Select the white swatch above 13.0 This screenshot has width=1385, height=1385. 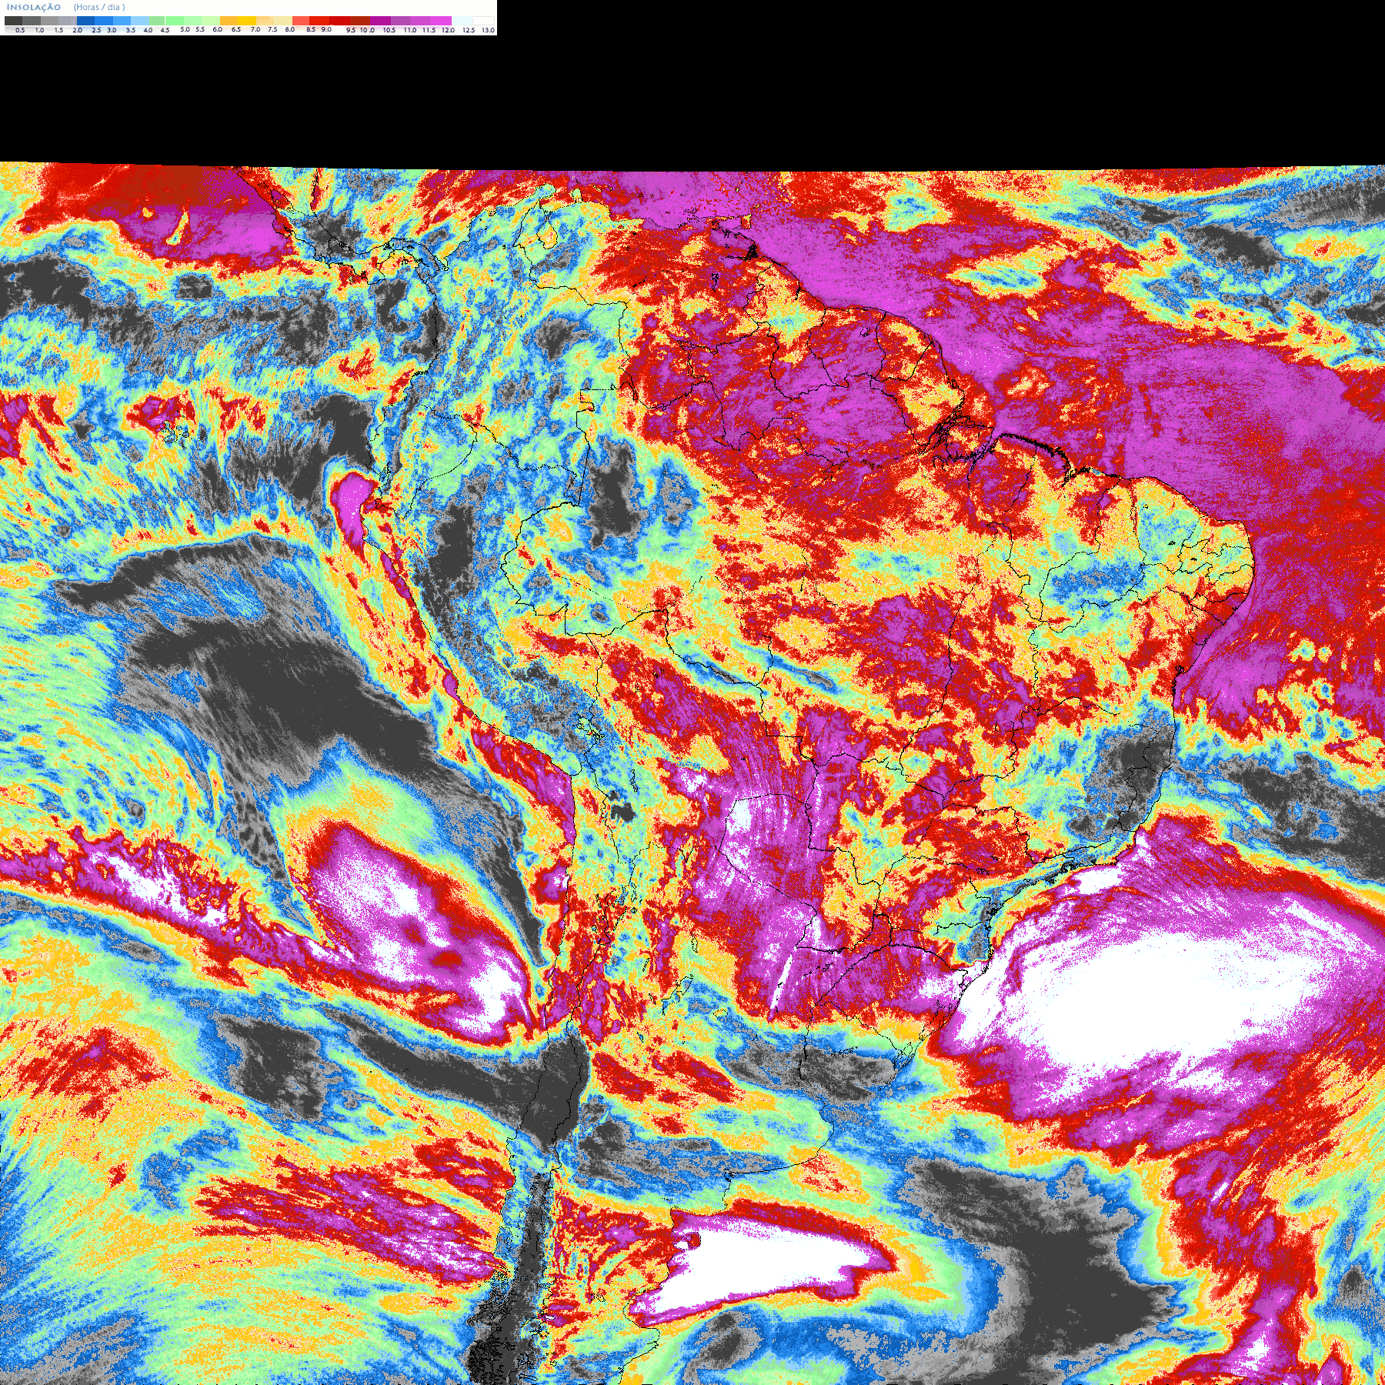483,21
